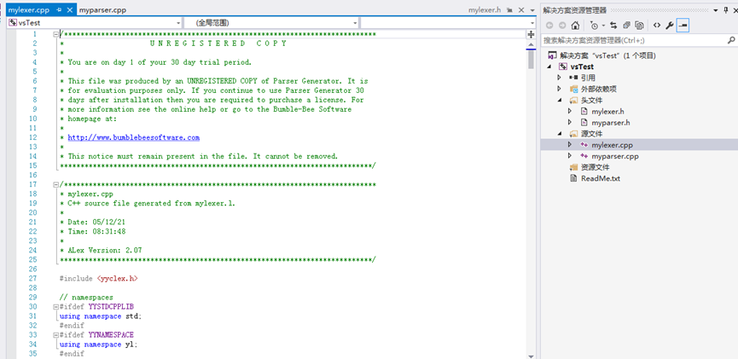
Task: Click the View Code angle-brackets icon
Action: [657, 26]
